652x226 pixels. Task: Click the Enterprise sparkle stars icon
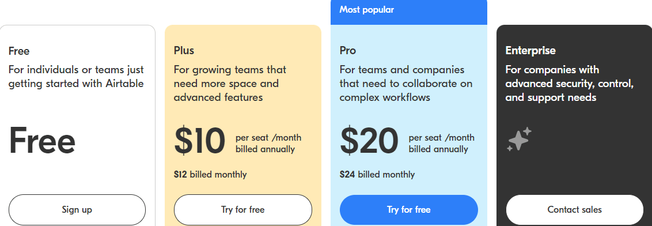(519, 139)
